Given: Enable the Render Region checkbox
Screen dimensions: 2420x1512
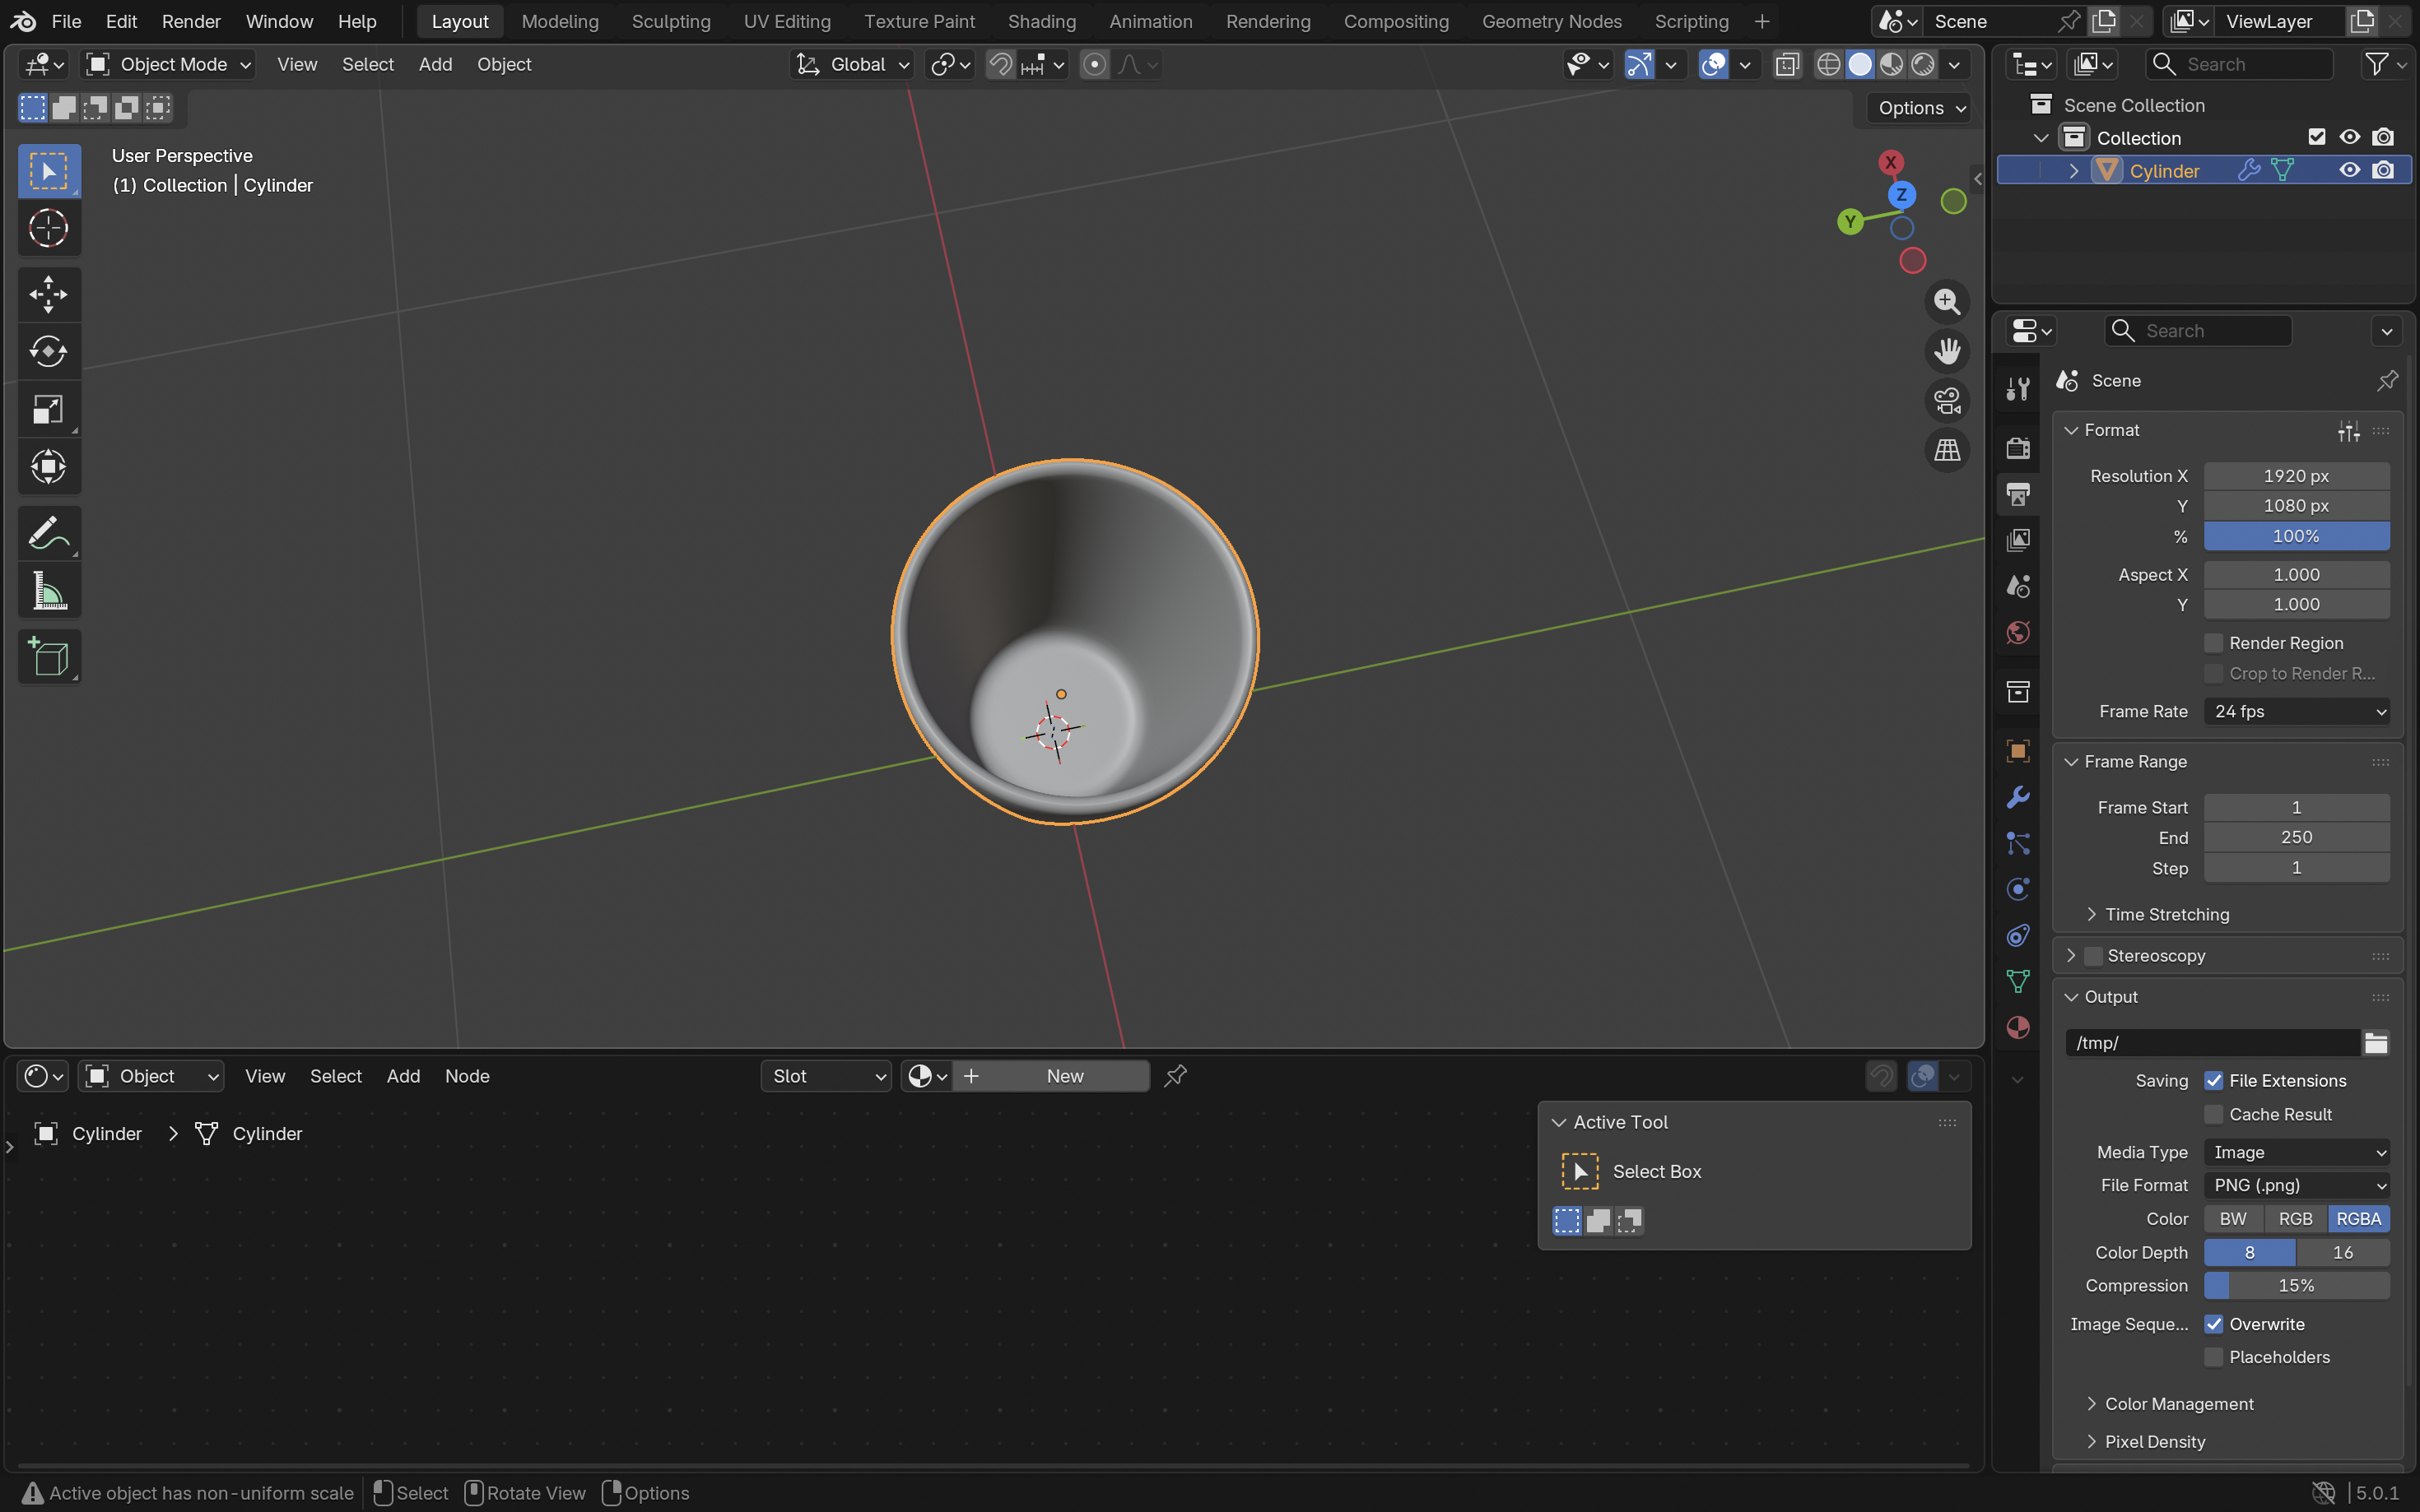Looking at the screenshot, I should 2213,643.
